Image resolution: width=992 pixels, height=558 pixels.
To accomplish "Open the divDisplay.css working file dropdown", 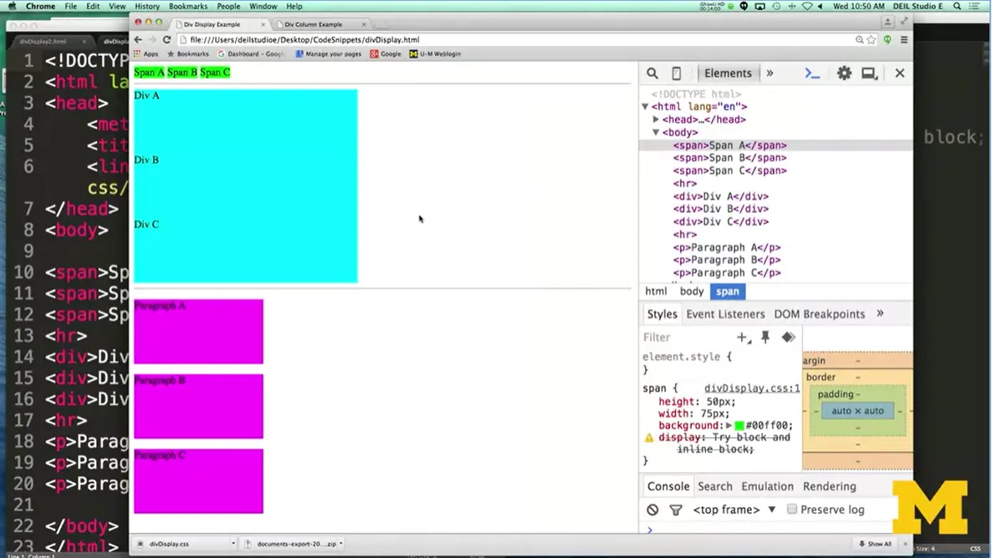I will click(233, 543).
